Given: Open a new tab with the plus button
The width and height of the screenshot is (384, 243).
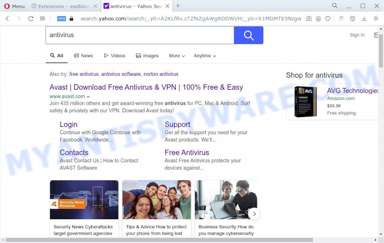Looking at the screenshot, I should tap(178, 6).
